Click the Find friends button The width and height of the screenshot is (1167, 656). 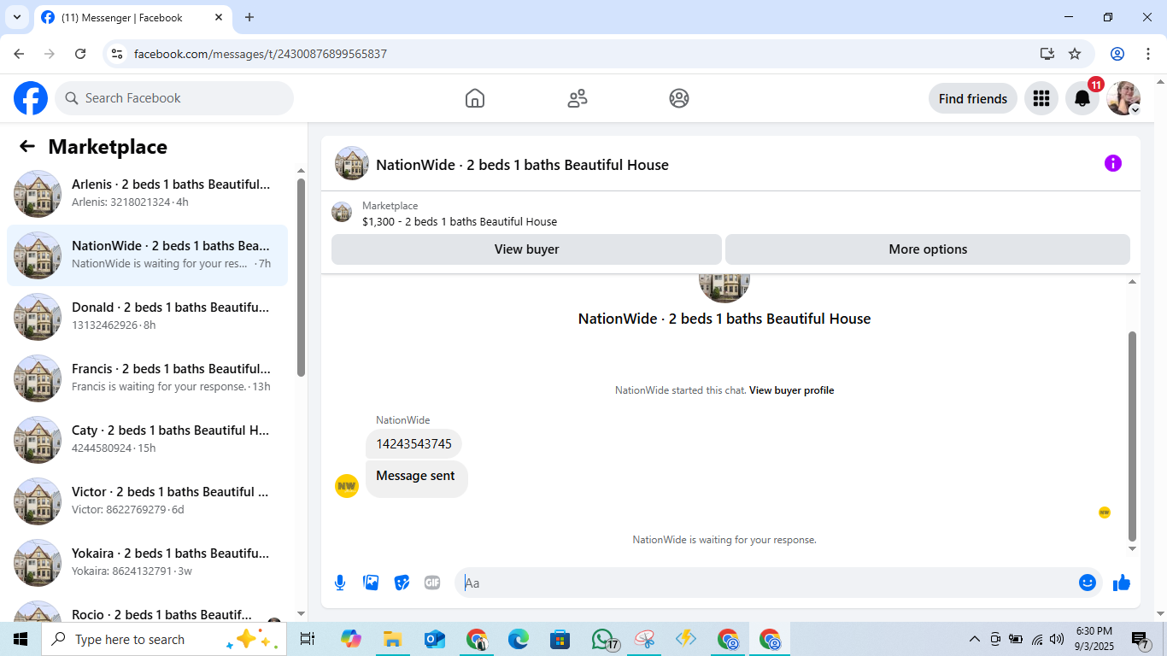[973, 98]
